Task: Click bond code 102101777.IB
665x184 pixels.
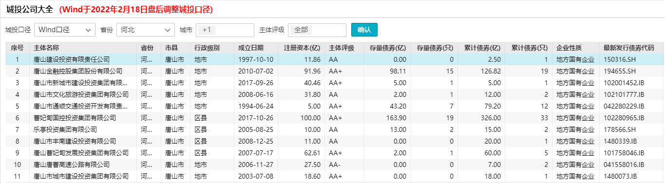Action: pos(624,94)
